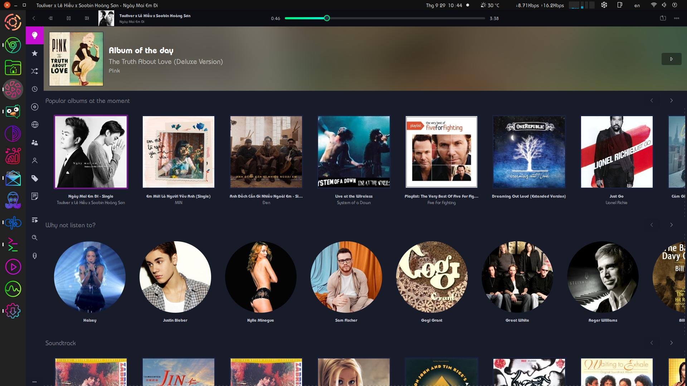Select the Halsey artist picture

pyautogui.click(x=90, y=277)
